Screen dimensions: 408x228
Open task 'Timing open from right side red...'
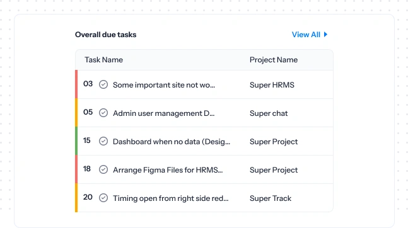click(x=171, y=198)
